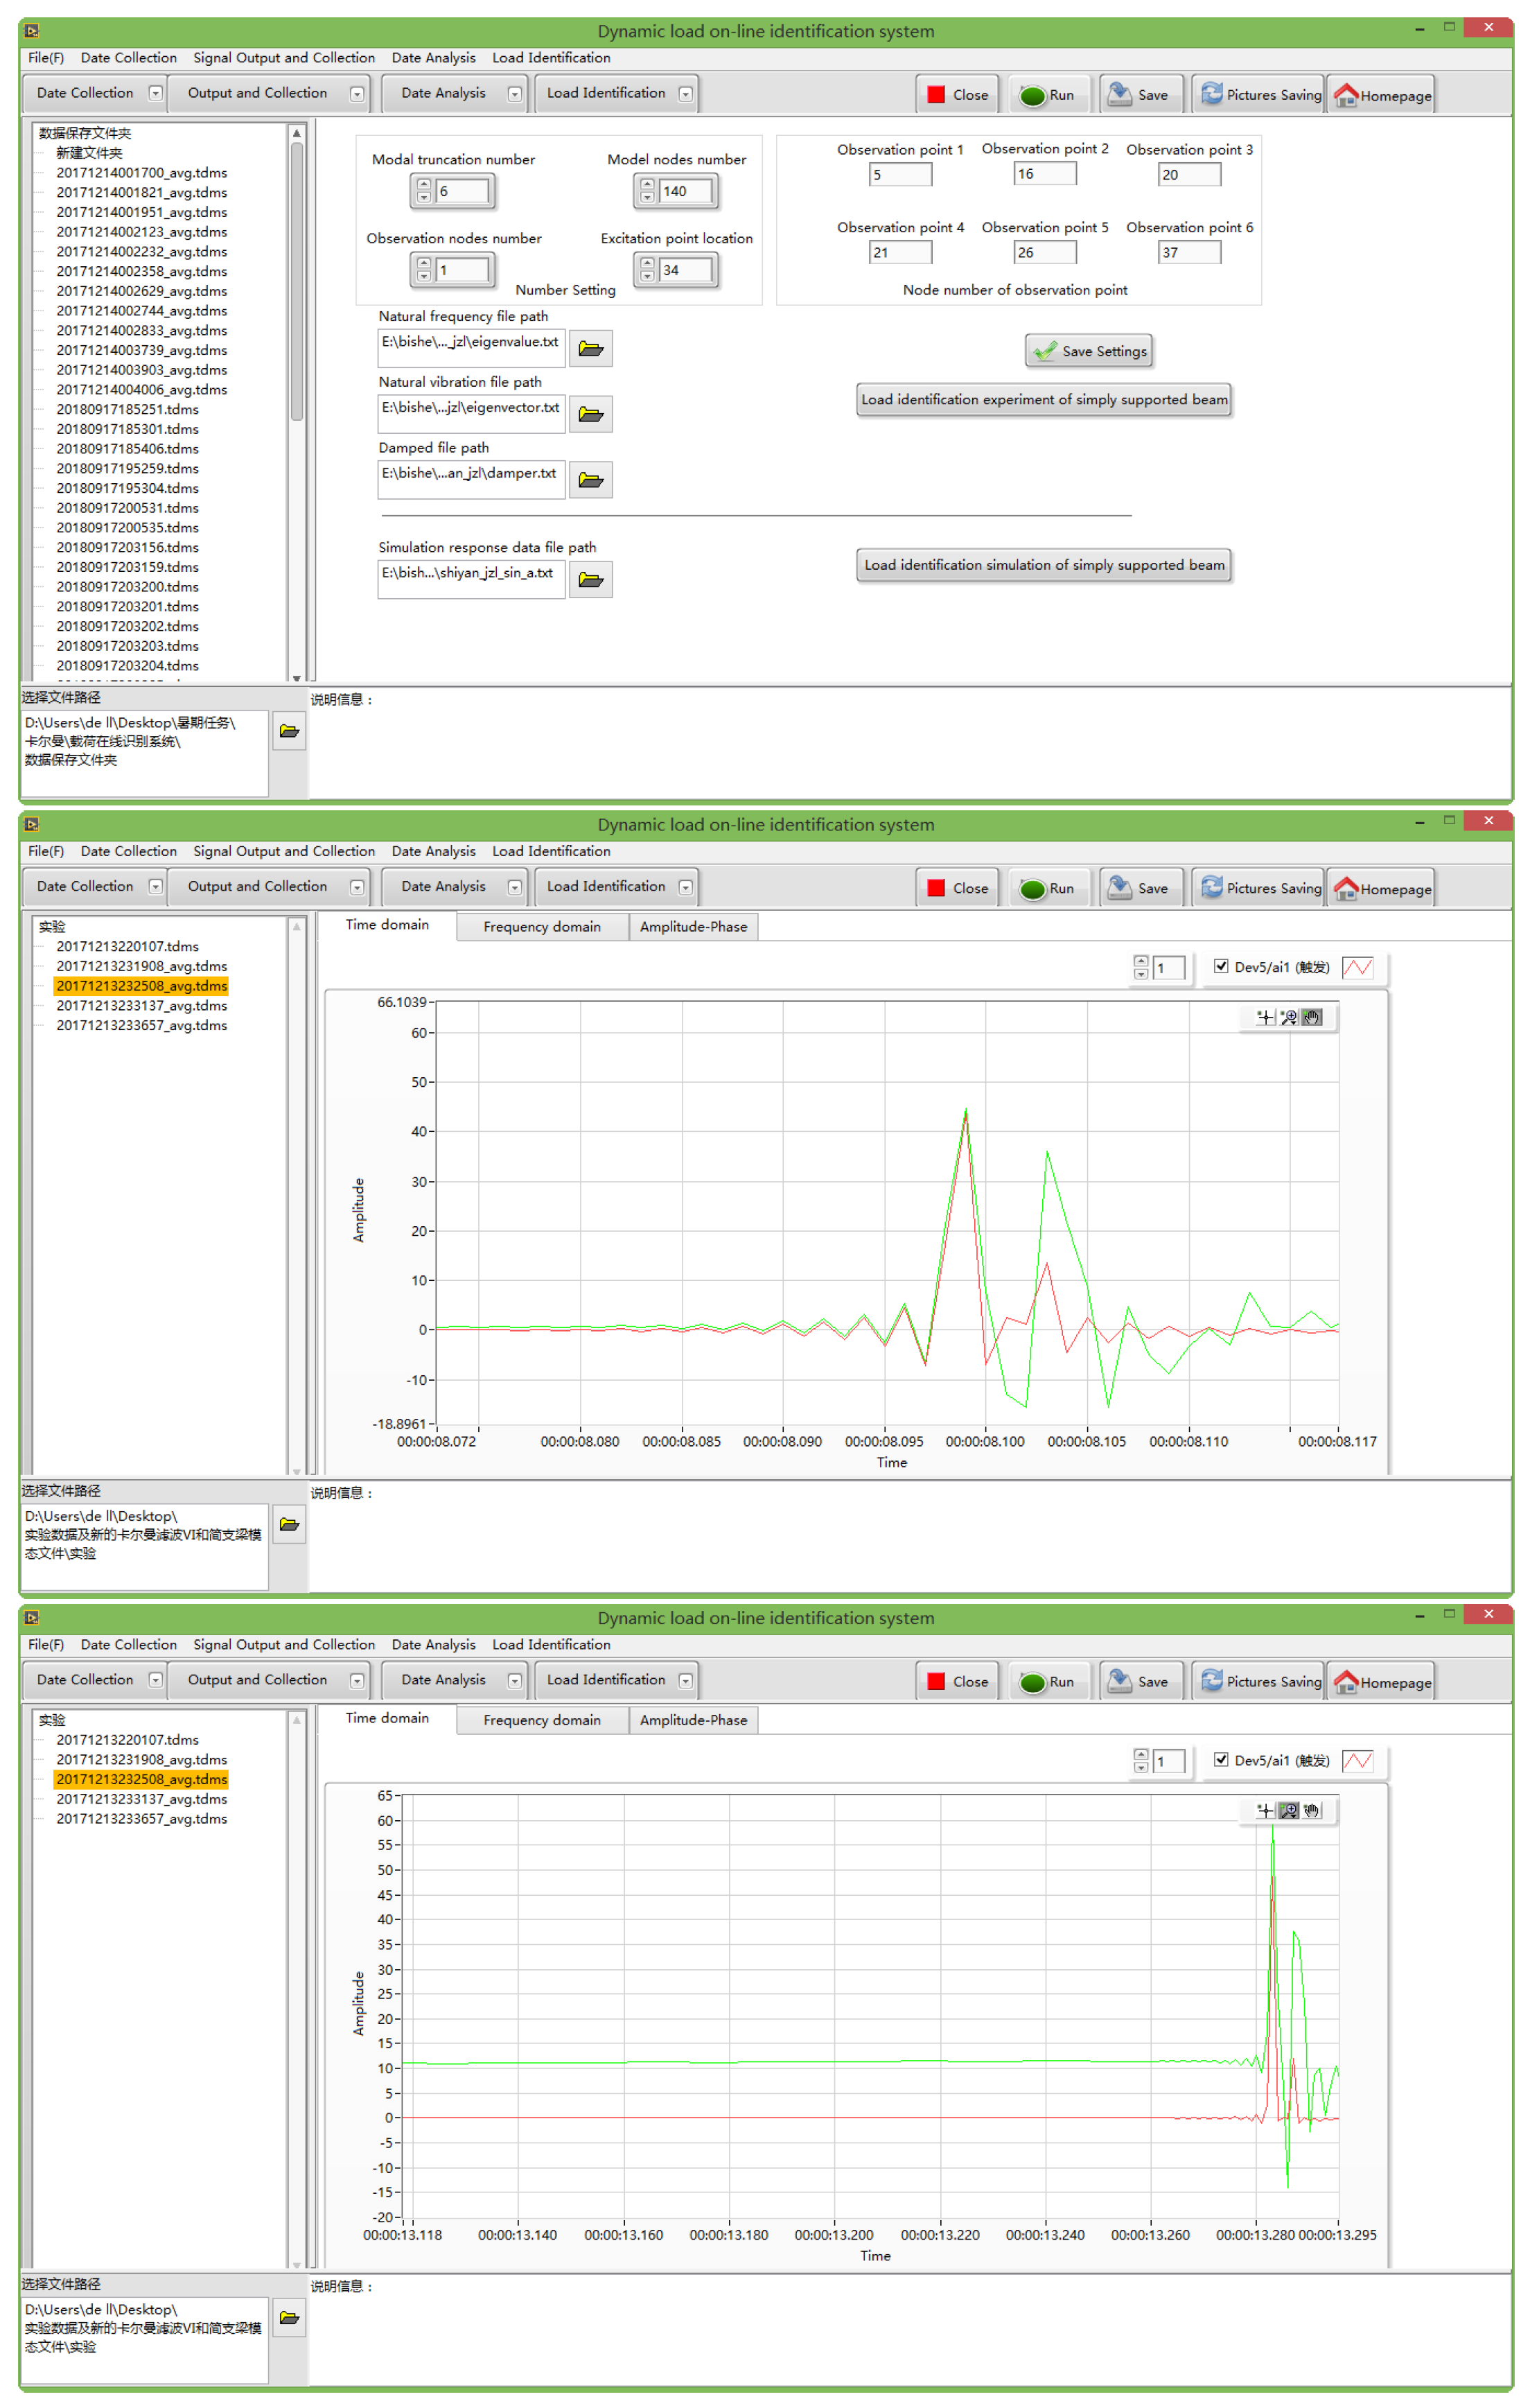This screenshot has width=1530, height=2408.
Task: Open Load Identification dropdown in the settings window toolbar
Action: (685, 94)
